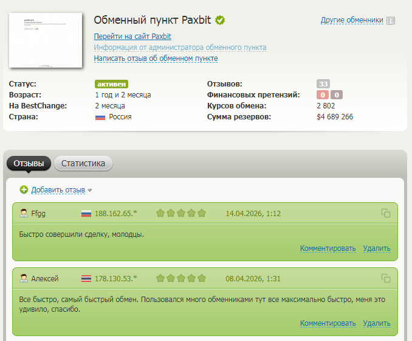Click the copy icon on Ffgg's review
This screenshot has height=341, width=412.
click(x=385, y=213)
